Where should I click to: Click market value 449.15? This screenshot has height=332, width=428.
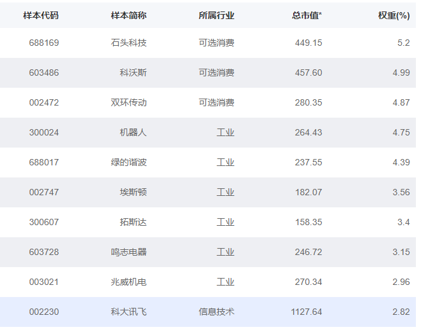click(x=308, y=43)
